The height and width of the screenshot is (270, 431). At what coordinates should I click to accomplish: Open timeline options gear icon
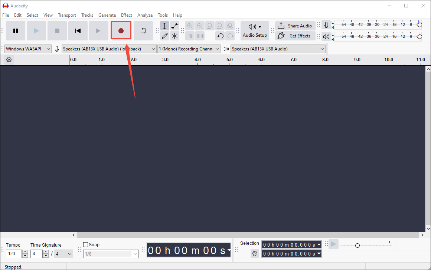coord(9,60)
